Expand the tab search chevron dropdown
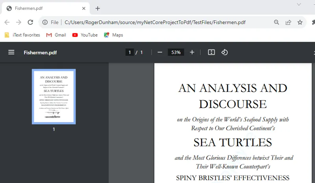 point(299,4)
